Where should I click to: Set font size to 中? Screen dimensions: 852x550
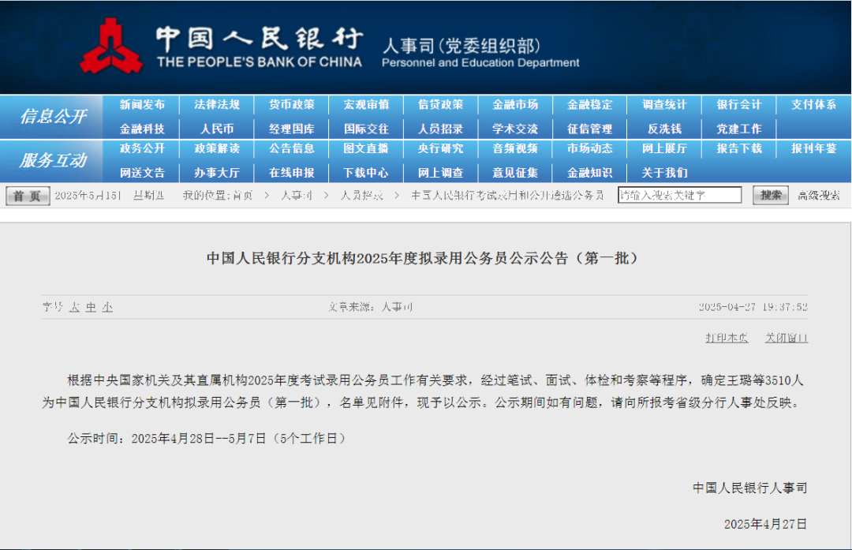(x=91, y=308)
